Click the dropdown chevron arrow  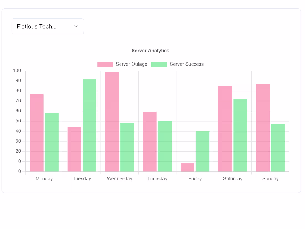pyautogui.click(x=76, y=26)
